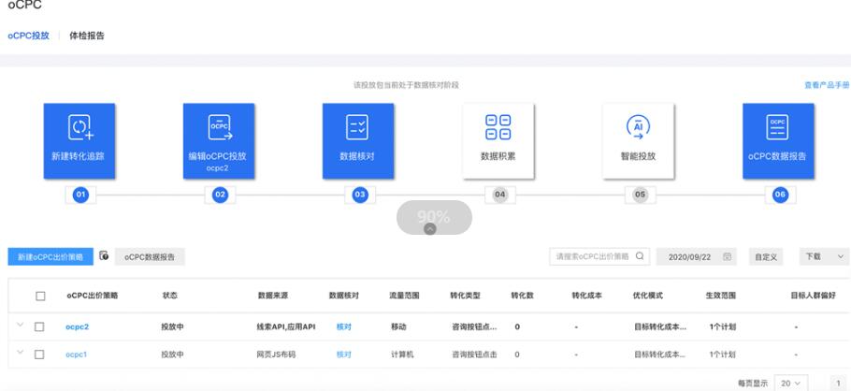Collapse the 90% progress indicator
Viewport: 851px width, 391px height.
430,229
